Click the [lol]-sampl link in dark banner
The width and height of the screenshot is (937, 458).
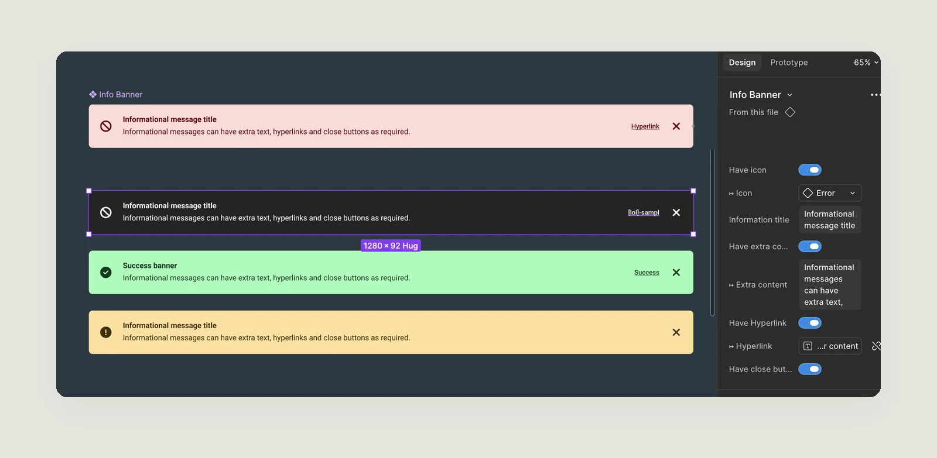[644, 213]
